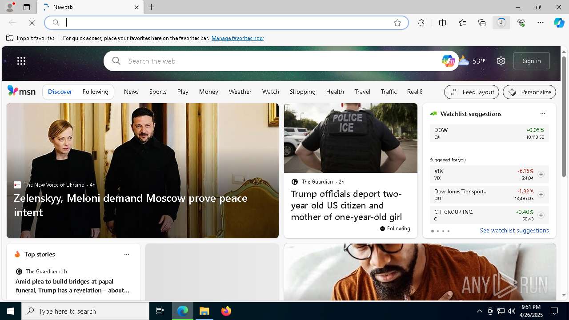Open the Shopping category
Viewport: 569px width, 320px height.
click(303, 92)
